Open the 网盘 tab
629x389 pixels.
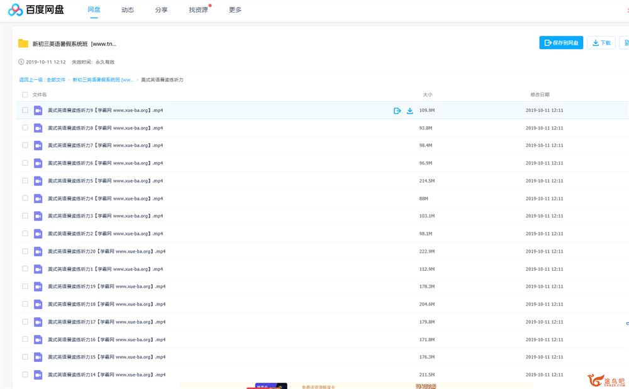(x=94, y=9)
